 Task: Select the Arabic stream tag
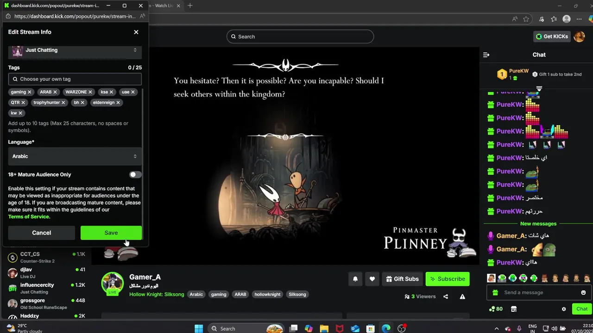coord(196,294)
